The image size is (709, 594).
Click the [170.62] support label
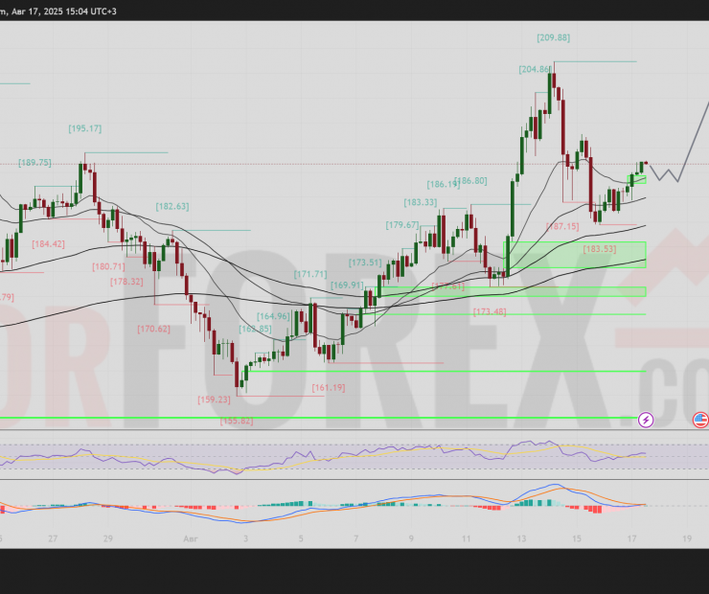pos(153,329)
